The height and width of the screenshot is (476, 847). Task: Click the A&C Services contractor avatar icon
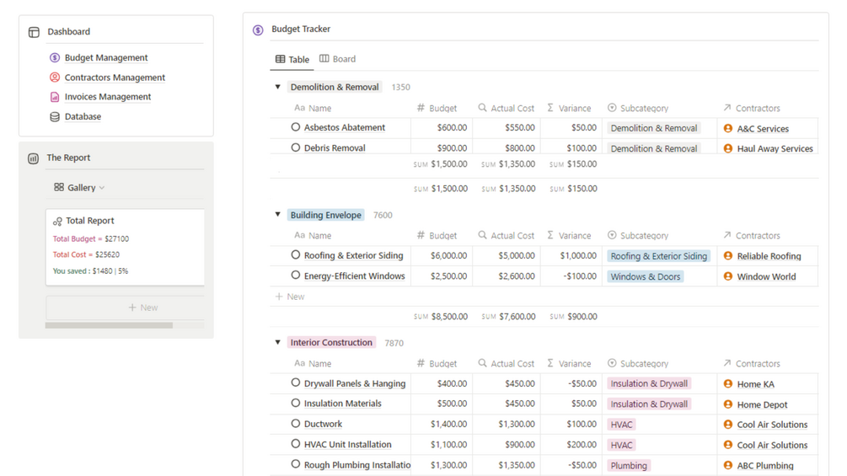[x=728, y=129]
